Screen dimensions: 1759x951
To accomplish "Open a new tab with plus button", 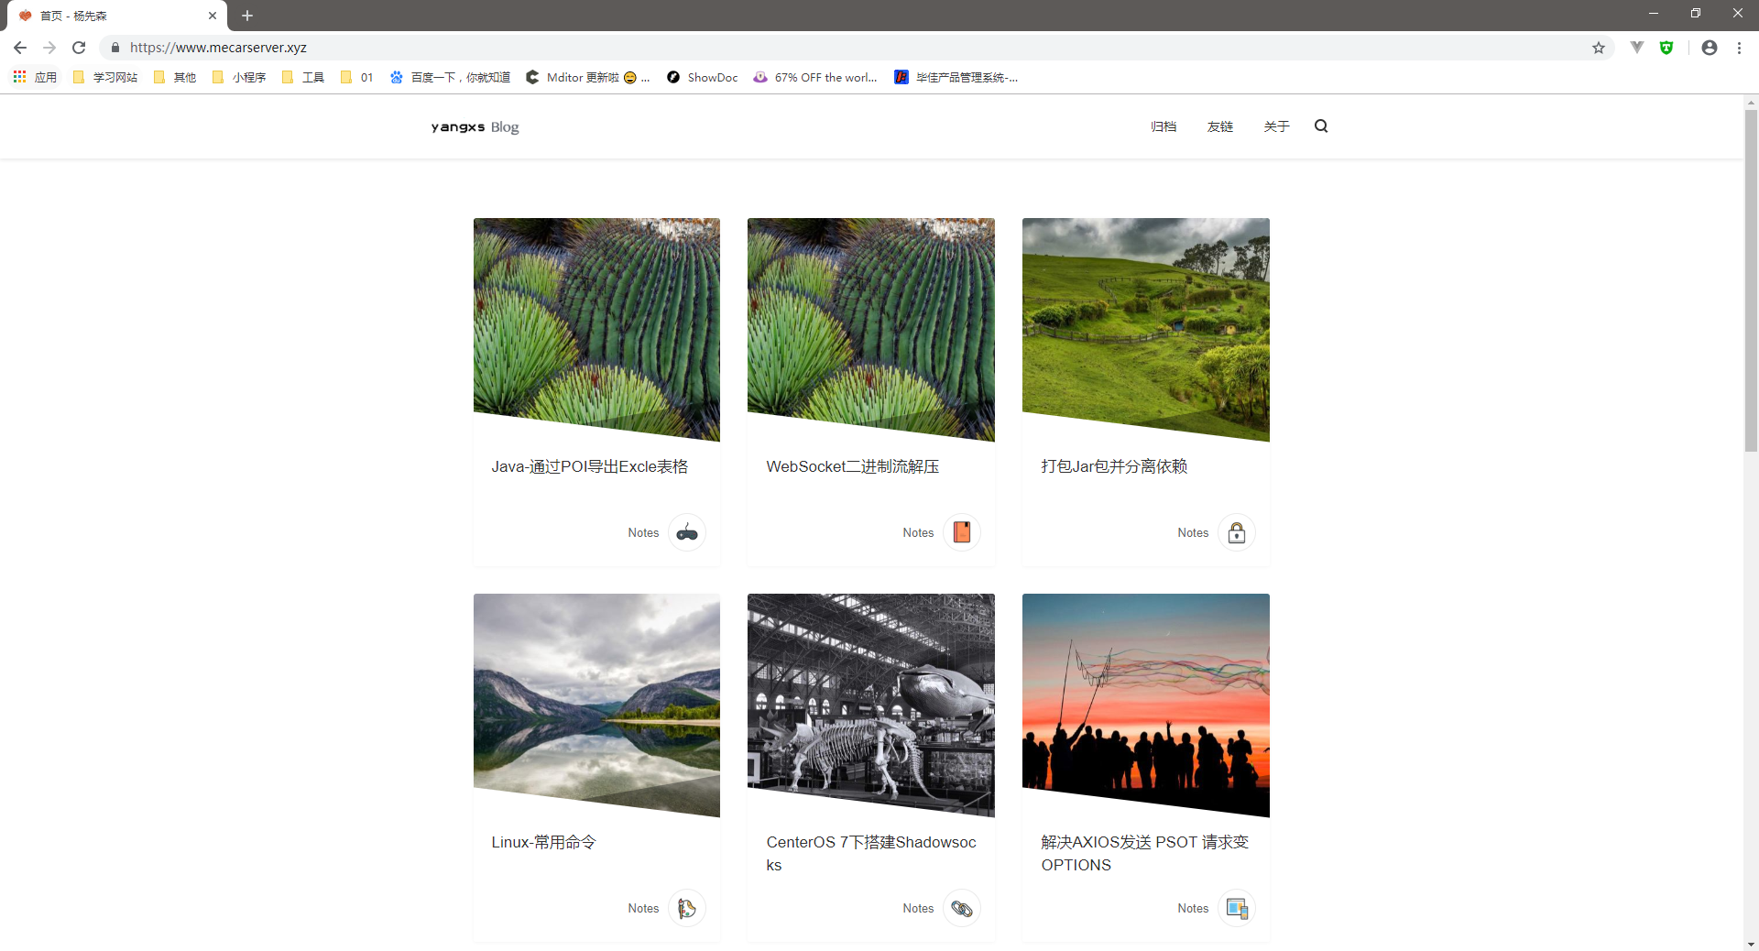I will coord(247,16).
